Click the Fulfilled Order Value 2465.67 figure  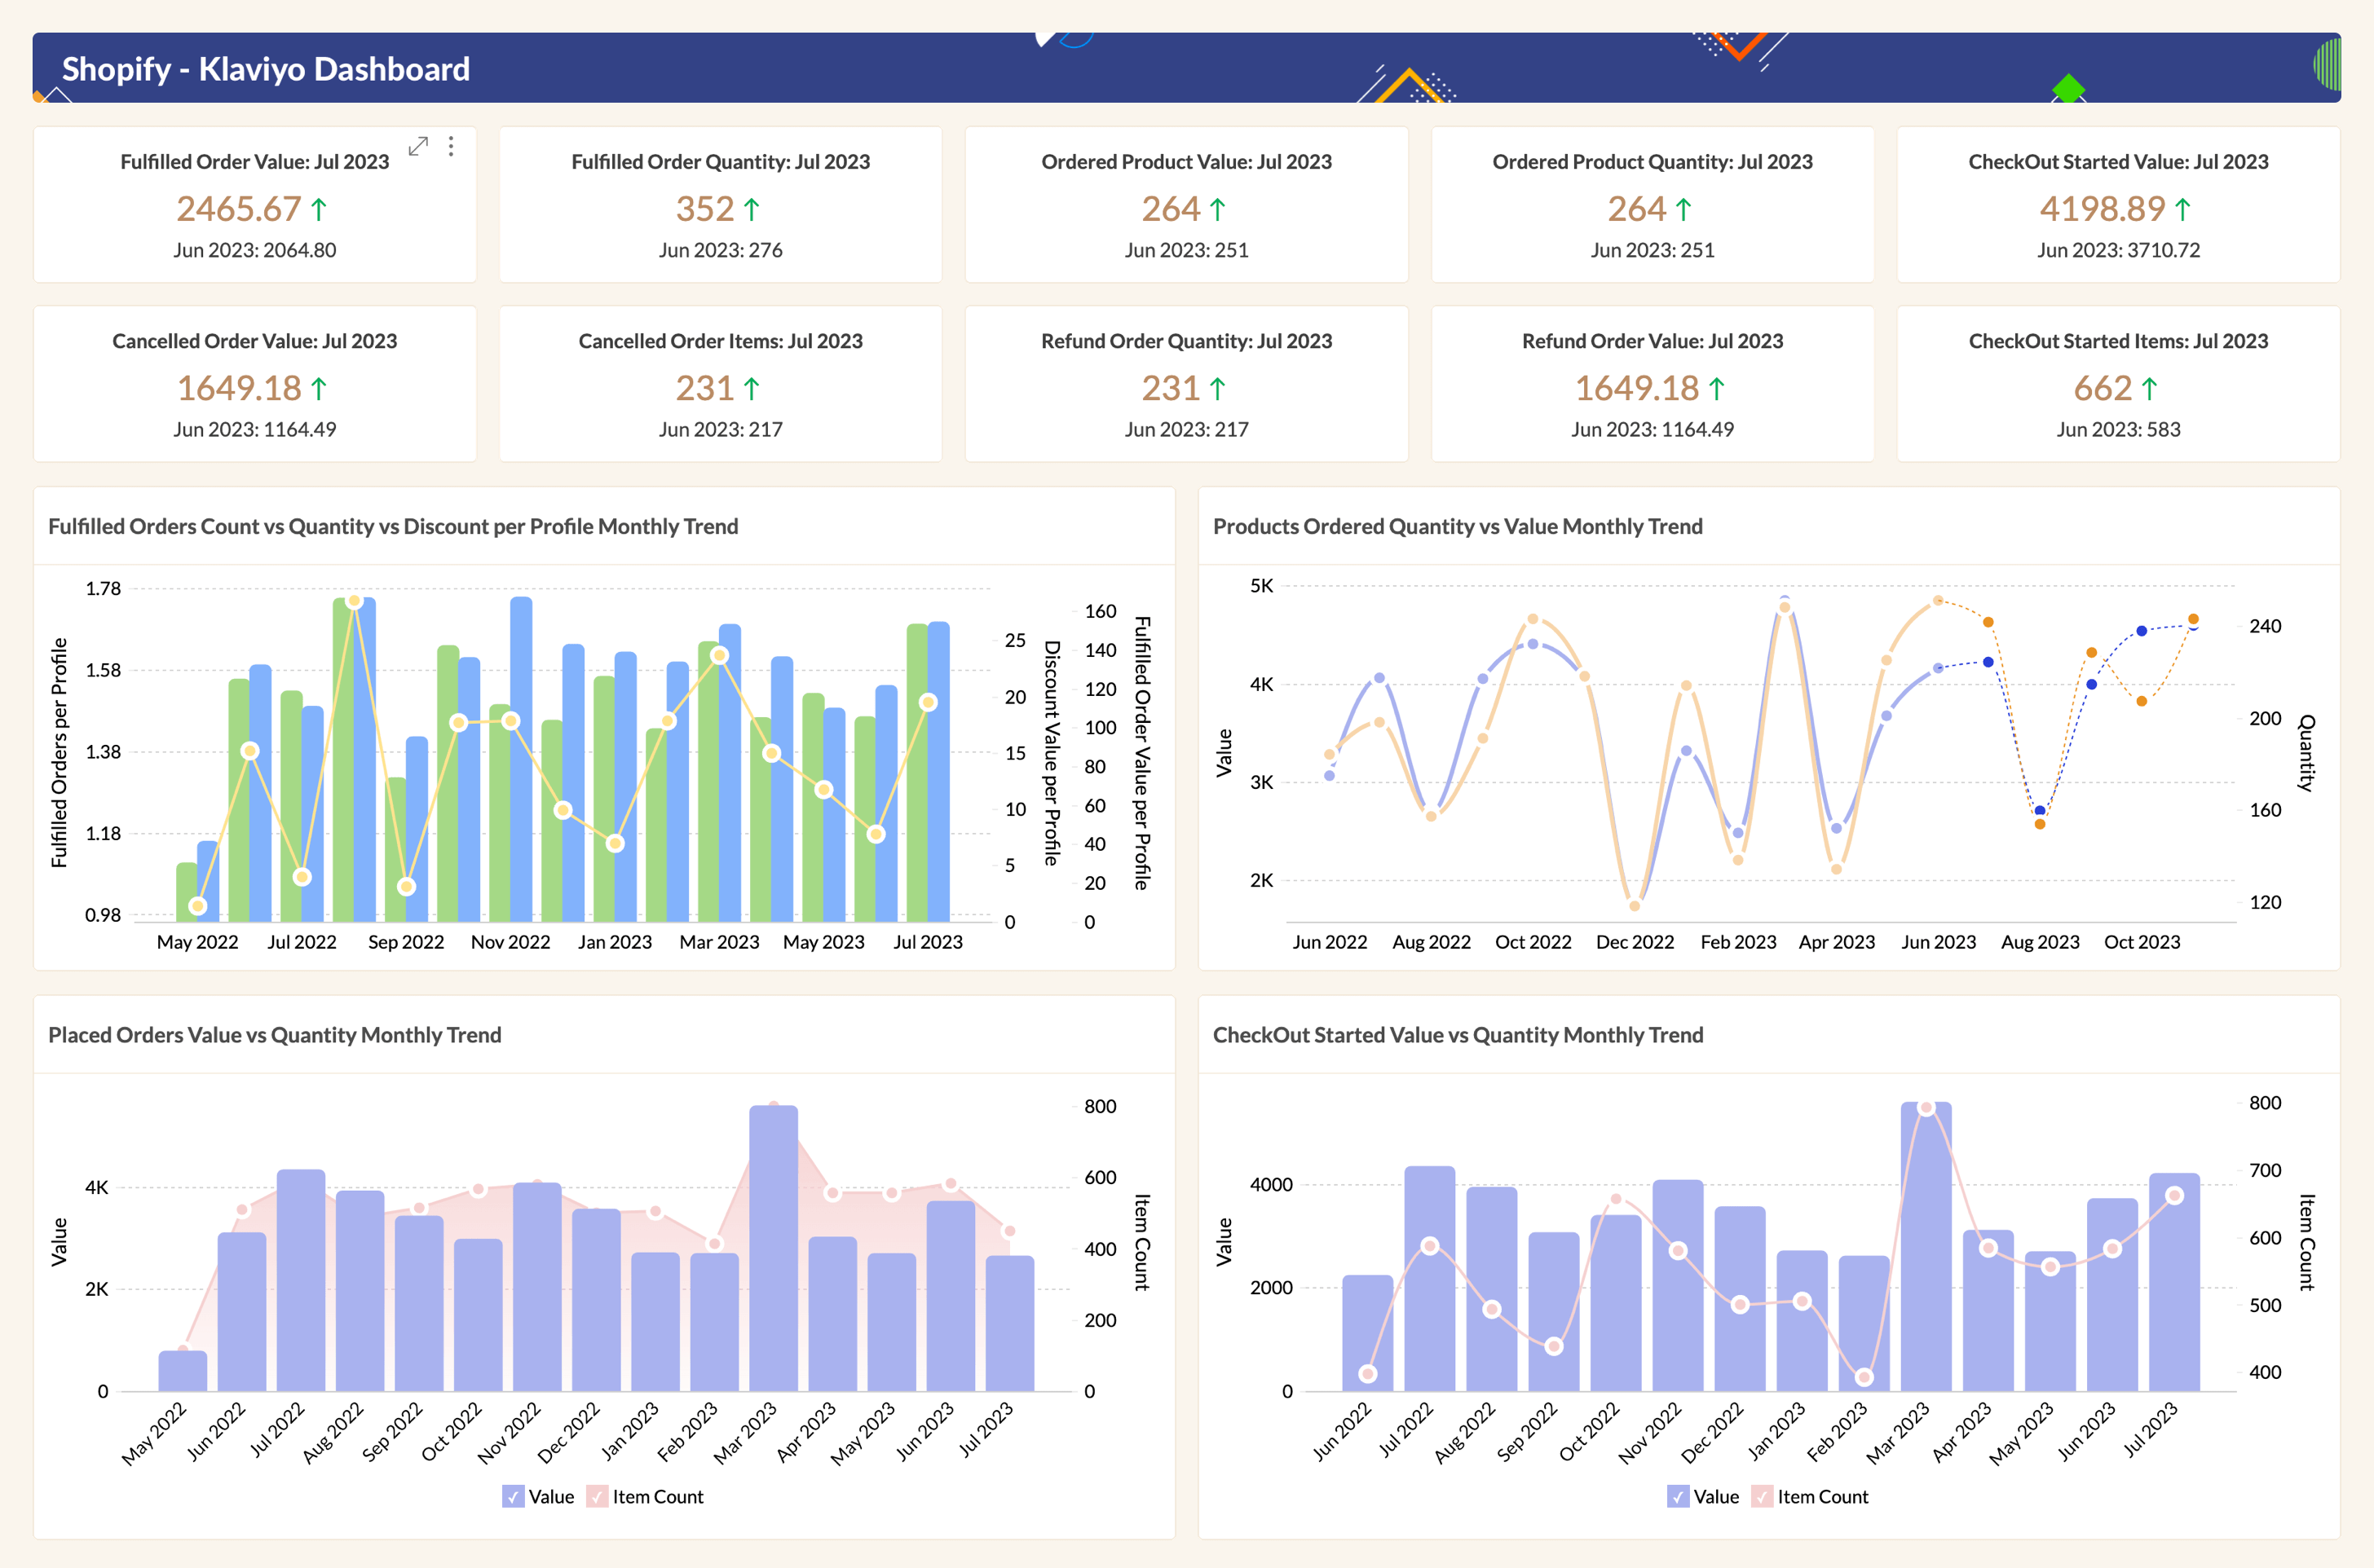pos(239,209)
